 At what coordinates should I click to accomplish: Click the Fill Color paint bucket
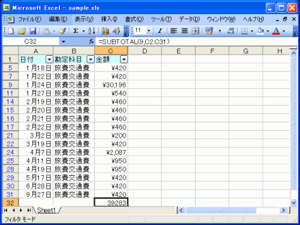[x=260, y=31]
